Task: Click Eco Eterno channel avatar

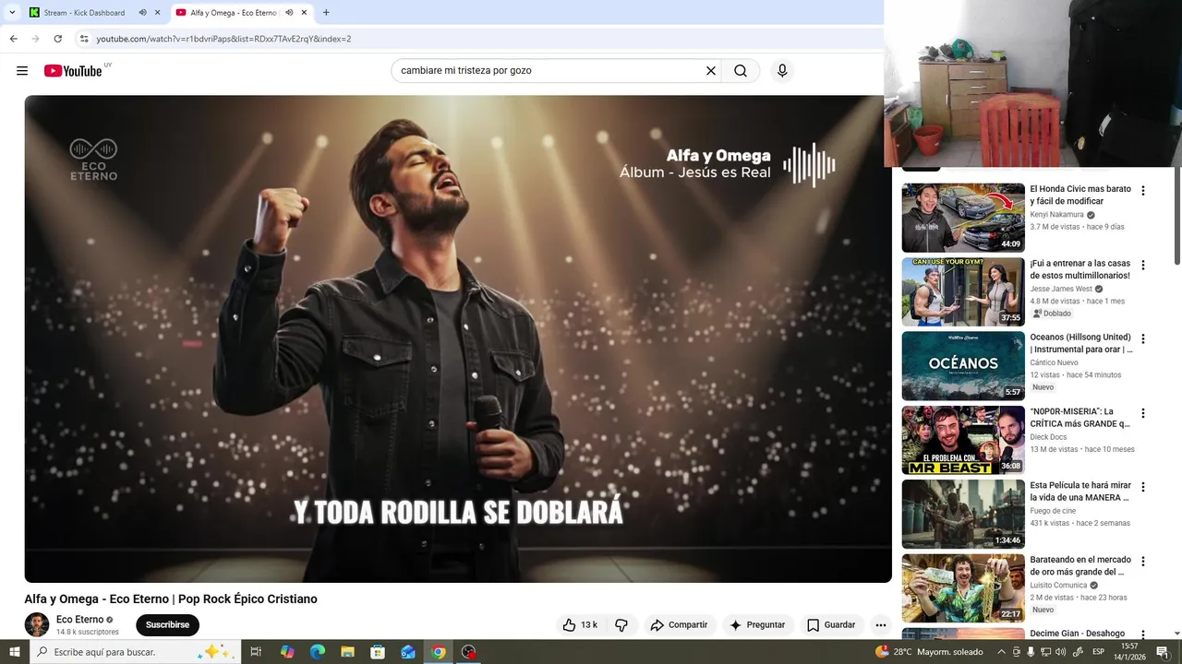Action: (37, 624)
